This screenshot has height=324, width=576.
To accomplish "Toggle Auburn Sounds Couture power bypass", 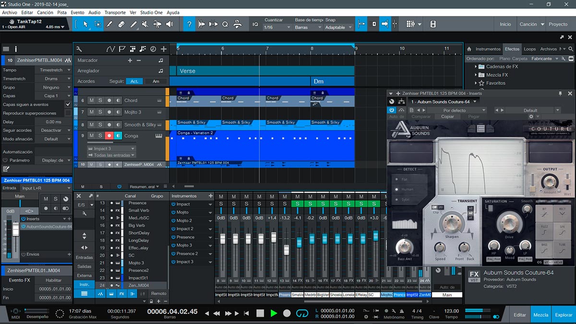I will (392, 110).
